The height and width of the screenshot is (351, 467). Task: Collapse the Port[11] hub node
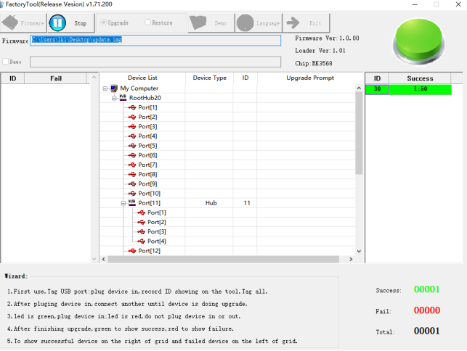[x=123, y=203]
